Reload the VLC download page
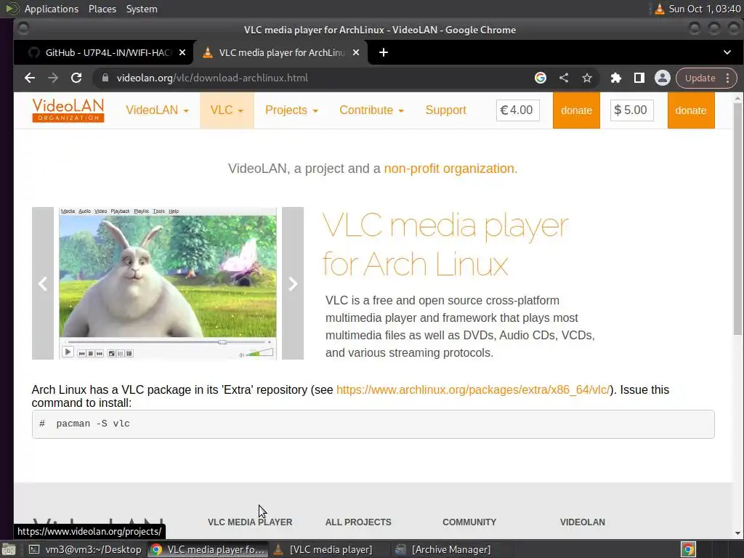 76,78
